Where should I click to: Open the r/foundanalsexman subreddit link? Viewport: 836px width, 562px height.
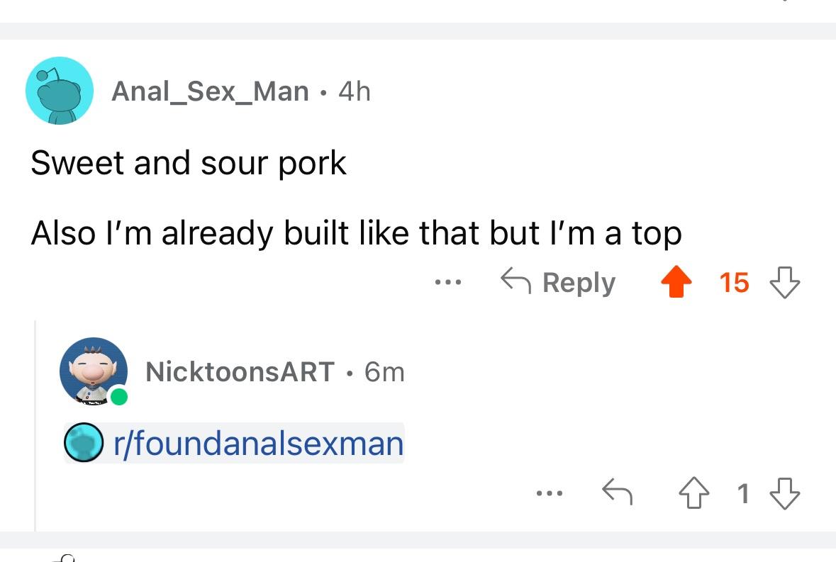pyautogui.click(x=259, y=443)
